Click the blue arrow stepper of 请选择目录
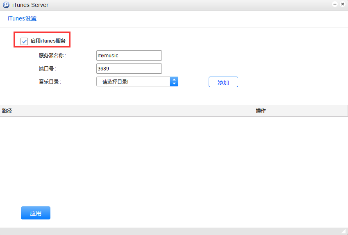The image size is (348, 235). (174, 81)
